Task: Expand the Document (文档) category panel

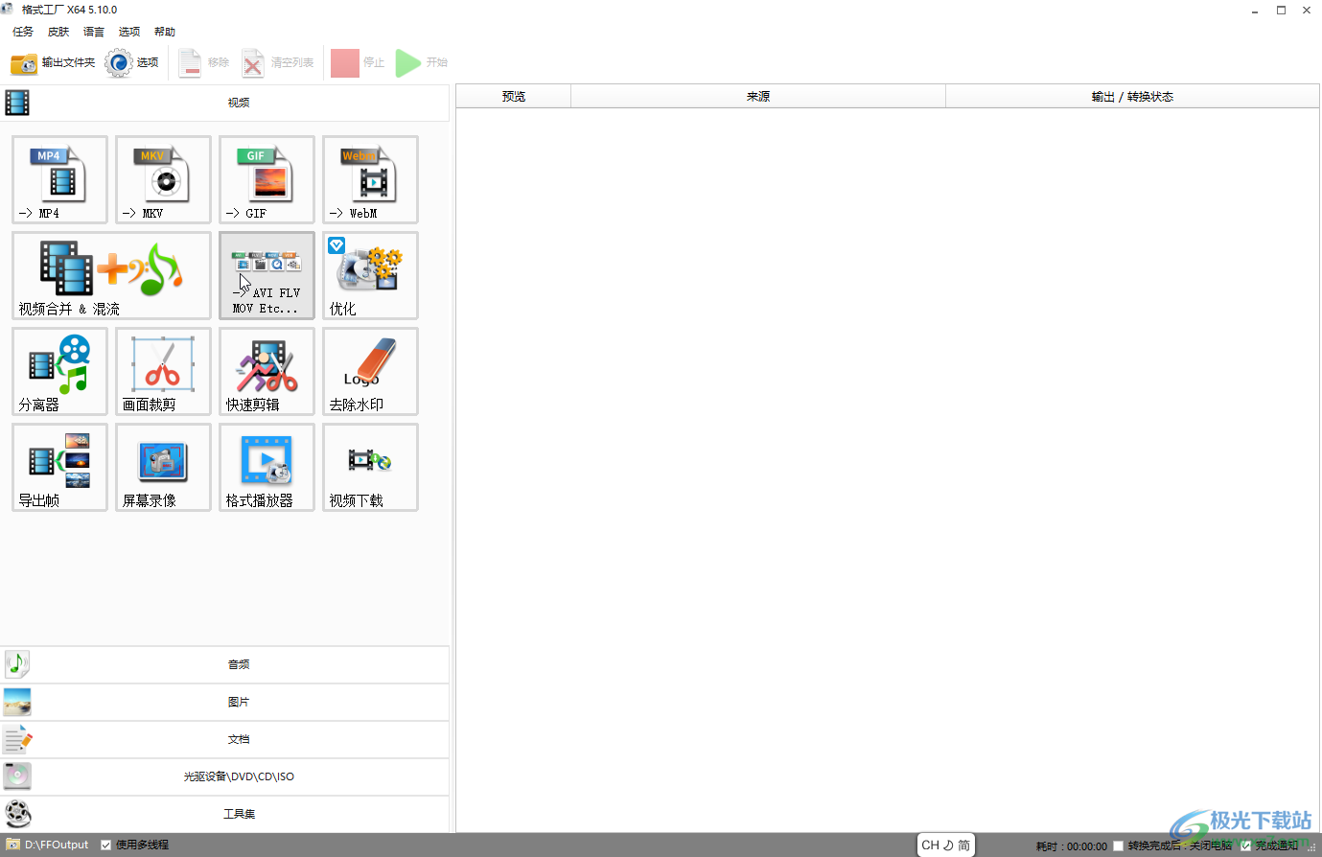Action: (x=224, y=739)
